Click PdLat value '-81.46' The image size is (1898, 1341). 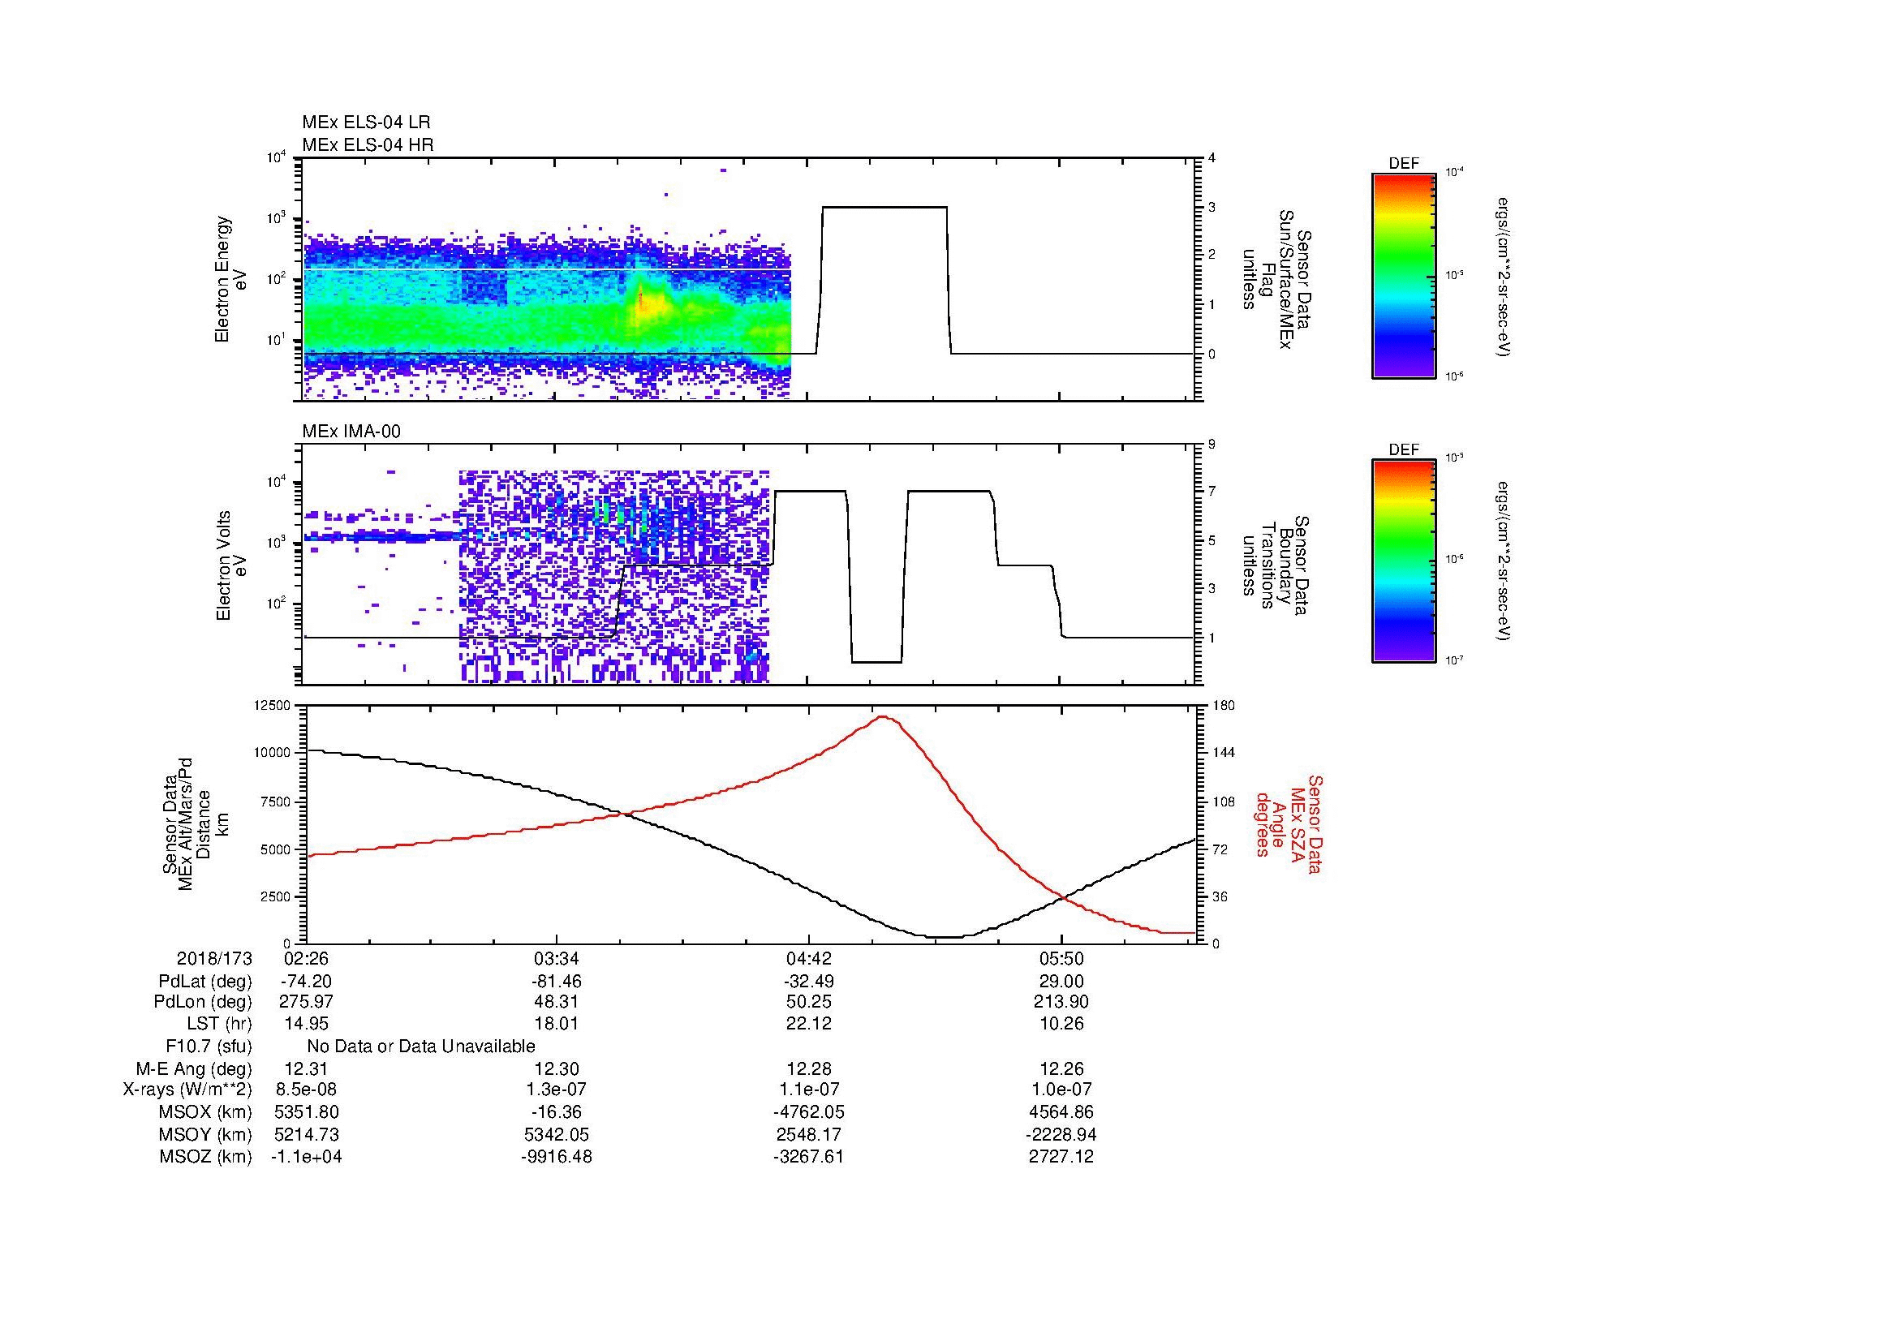[557, 982]
